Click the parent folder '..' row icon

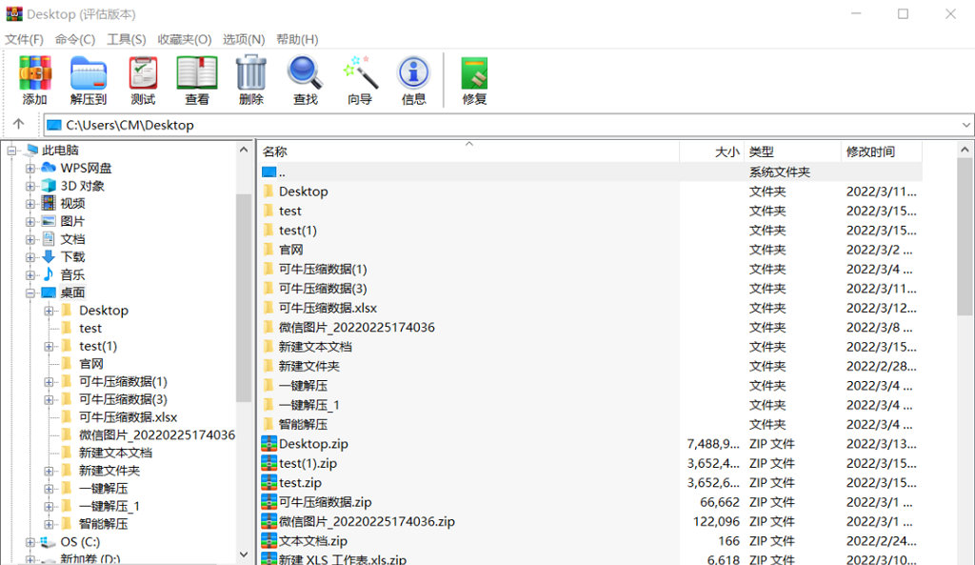(x=269, y=172)
